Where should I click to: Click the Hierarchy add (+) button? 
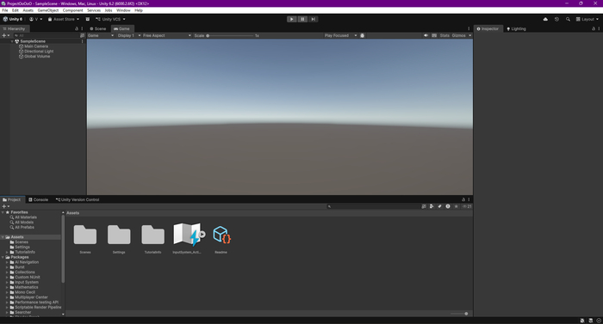[5, 35]
